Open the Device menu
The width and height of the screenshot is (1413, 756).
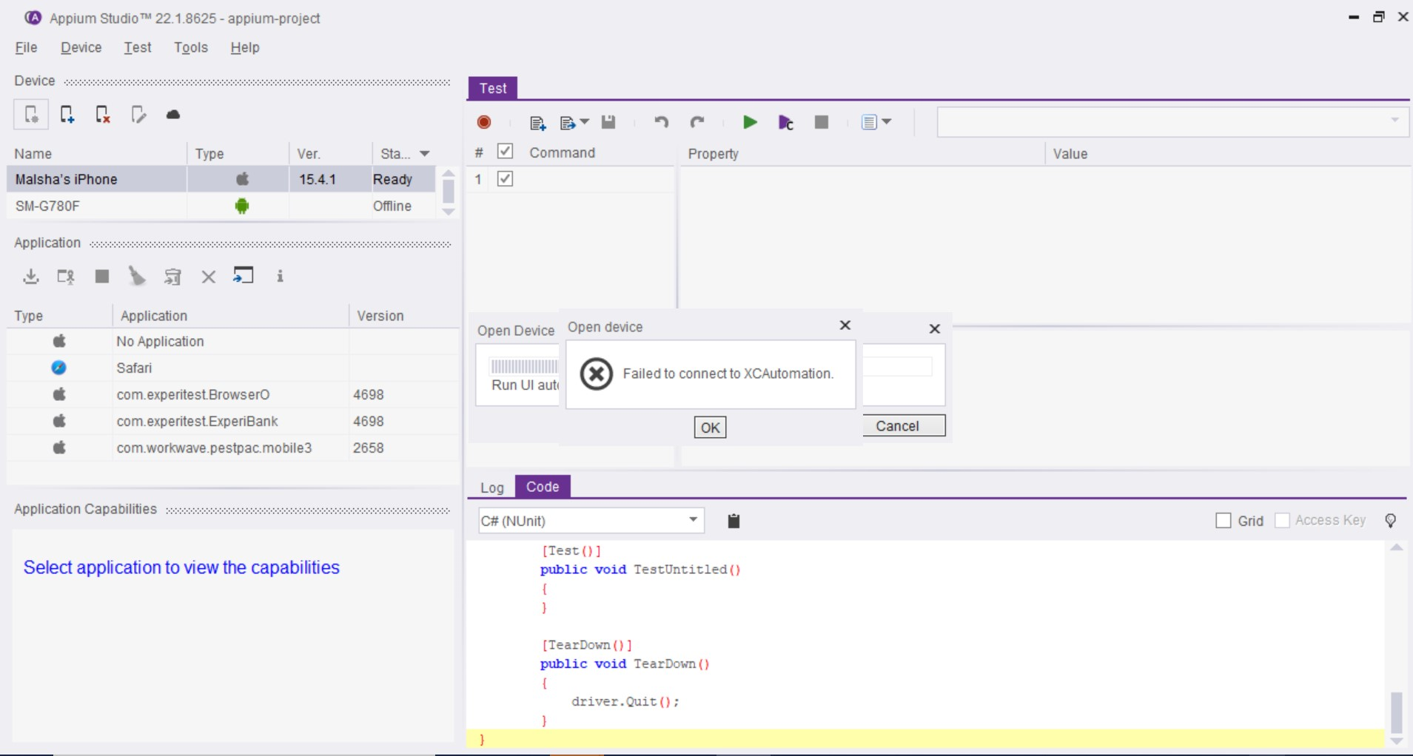81,47
